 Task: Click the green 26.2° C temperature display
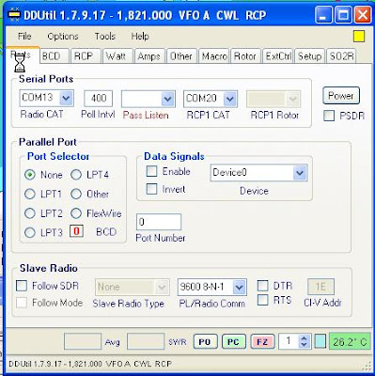[350, 341]
